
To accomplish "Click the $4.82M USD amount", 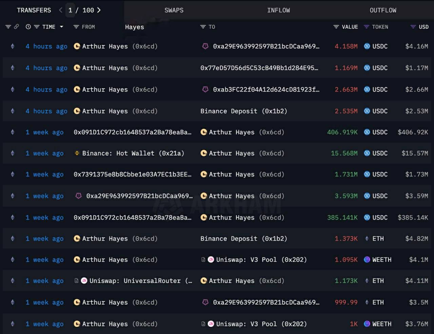I will 417,238.
